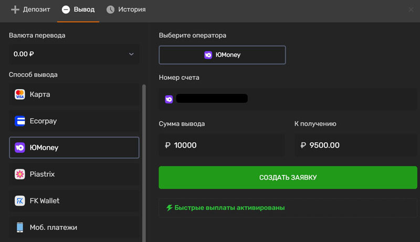Image resolution: width=420 pixels, height=242 pixels.
Task: Select the Вывод tab
Action: click(78, 9)
